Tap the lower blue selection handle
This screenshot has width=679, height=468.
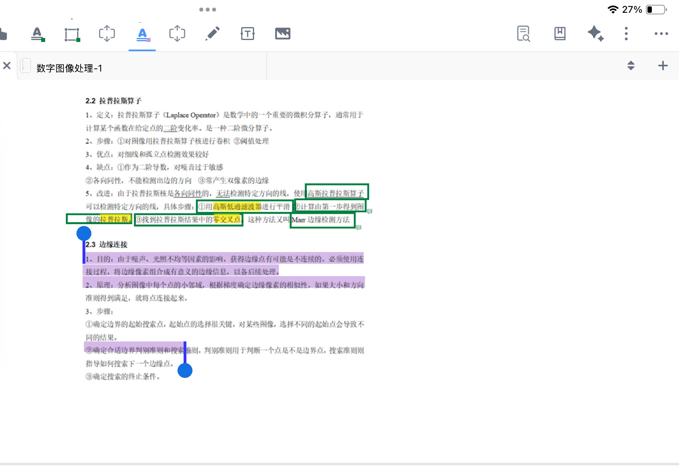(x=185, y=370)
